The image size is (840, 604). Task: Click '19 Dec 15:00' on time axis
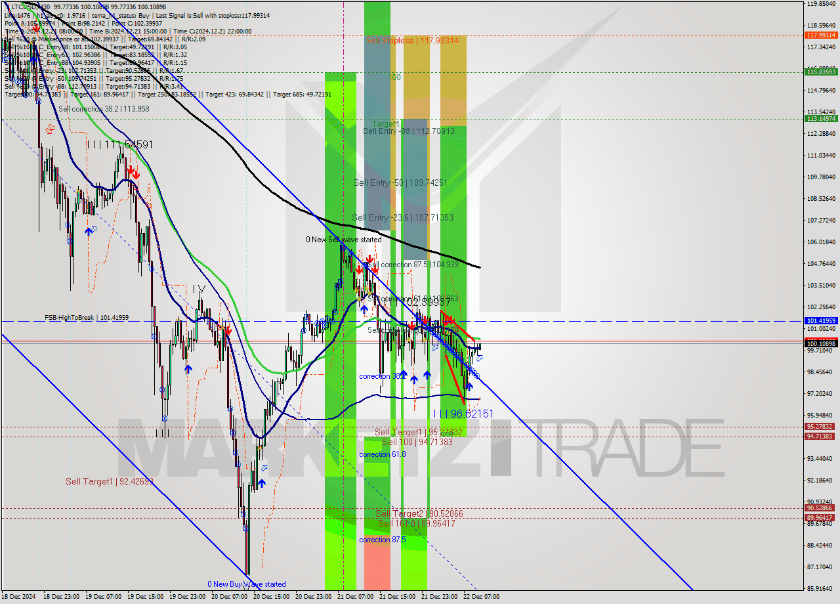pos(145,597)
